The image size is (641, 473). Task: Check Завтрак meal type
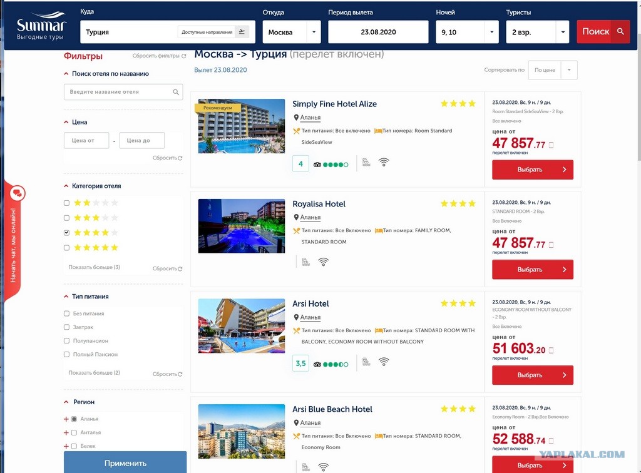pos(66,327)
